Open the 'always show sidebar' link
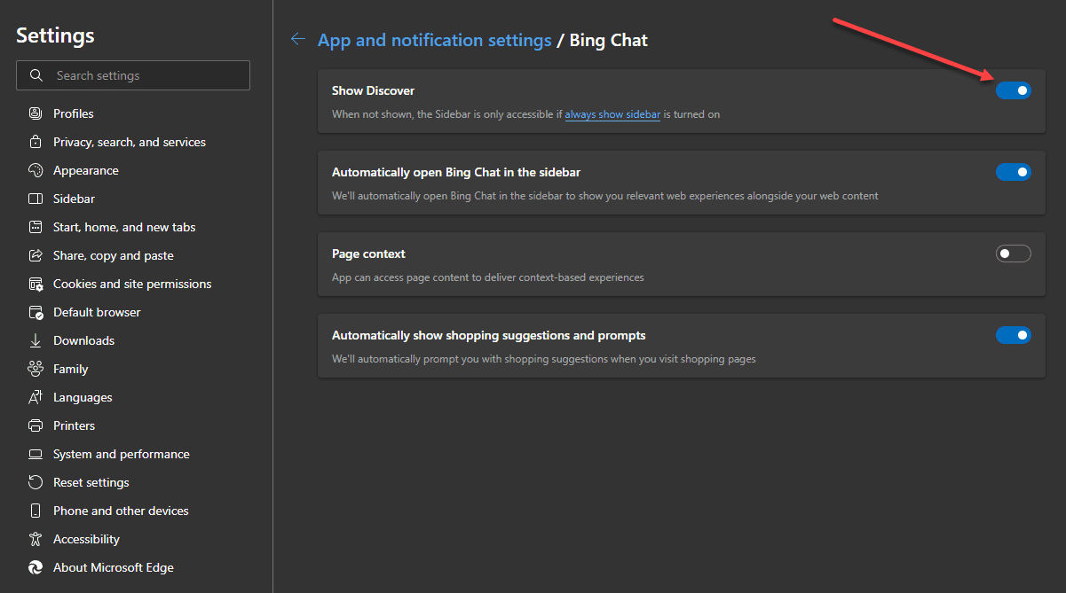 (612, 114)
